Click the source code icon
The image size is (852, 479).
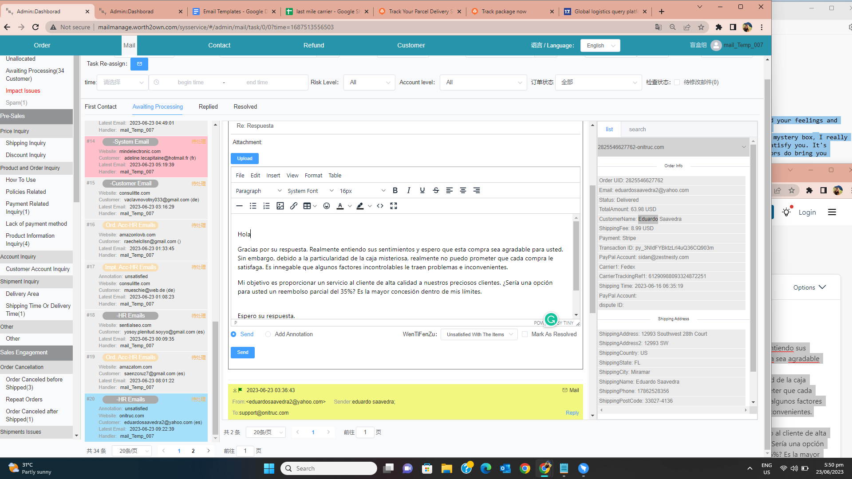tap(380, 206)
